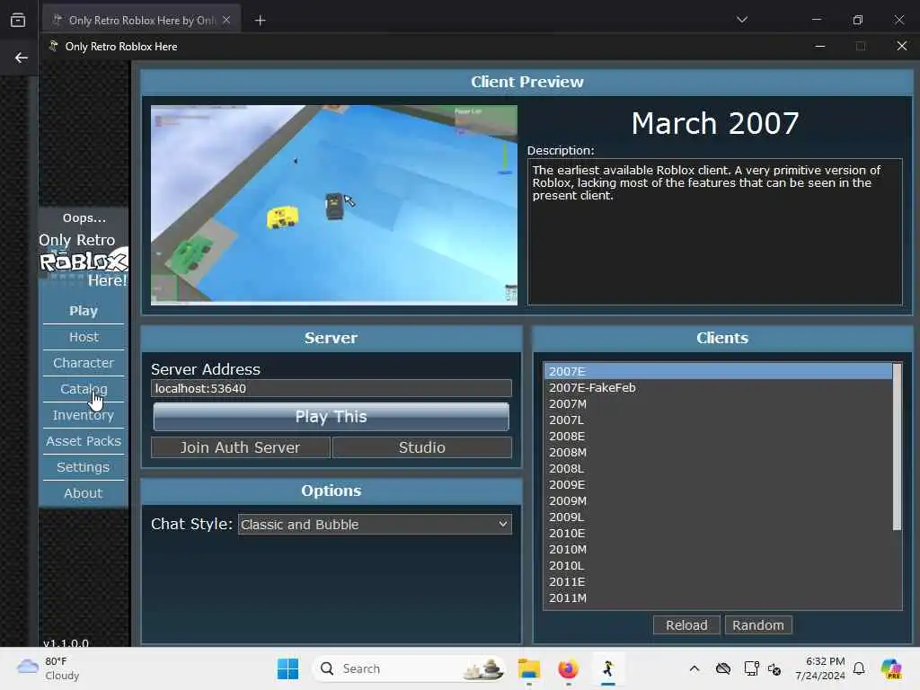The height and width of the screenshot is (690, 920).
Task: Open Firefox from the taskbar
Action: [x=568, y=668]
